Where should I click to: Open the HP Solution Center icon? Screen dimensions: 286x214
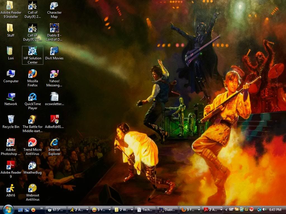32,51
